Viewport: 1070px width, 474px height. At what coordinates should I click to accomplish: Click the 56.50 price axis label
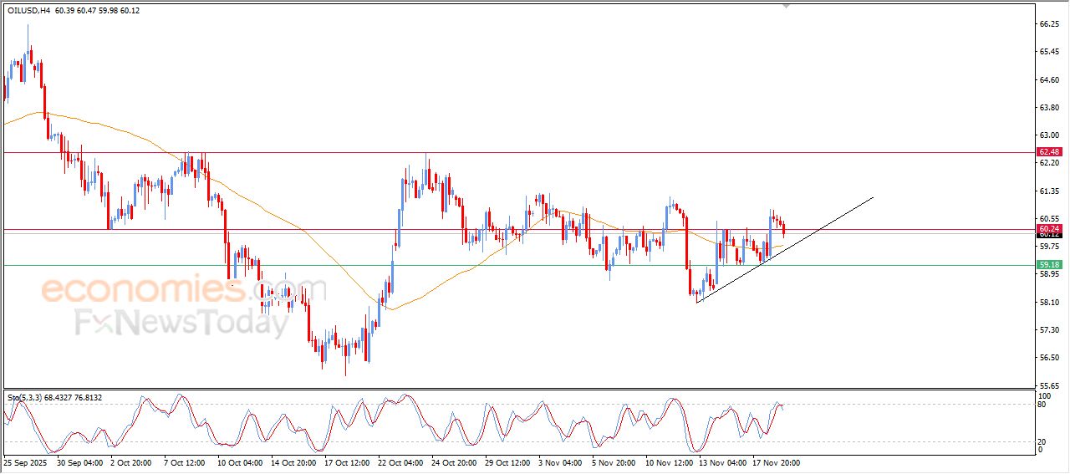coord(1048,358)
